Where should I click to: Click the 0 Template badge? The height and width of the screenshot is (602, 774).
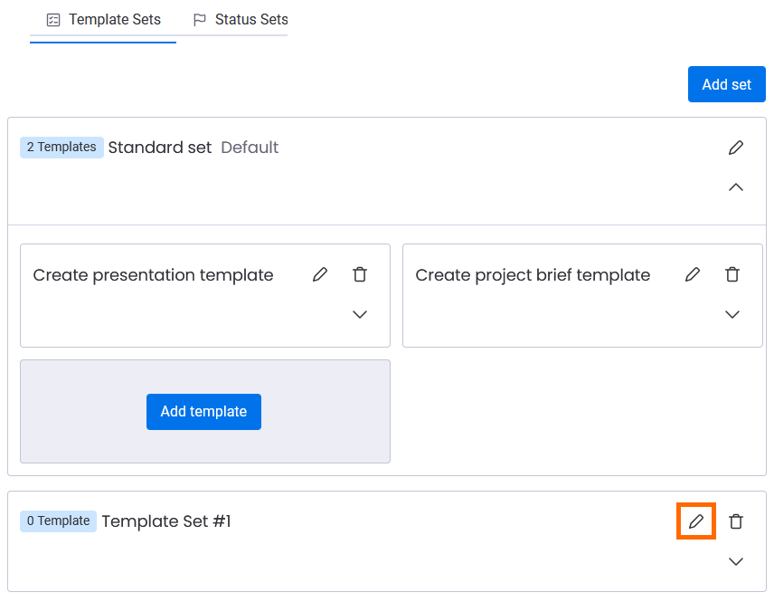58,521
